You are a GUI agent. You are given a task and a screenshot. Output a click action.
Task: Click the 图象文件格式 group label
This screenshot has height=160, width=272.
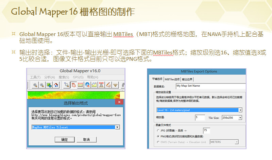point(163,125)
